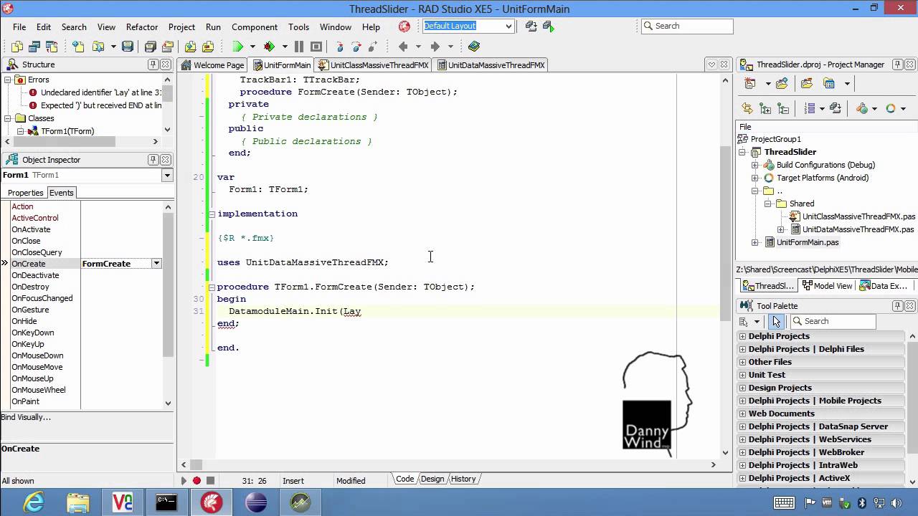Click the code editor vertical scrollbar
This screenshot has height=516, width=918.
(x=724, y=265)
